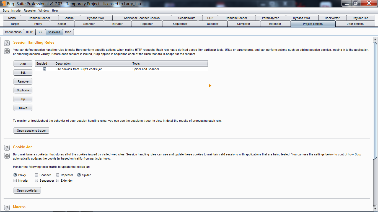Screen dimensions: 378x212
Task: Click the vertical scrollbar thumb
Action: pos(375,100)
